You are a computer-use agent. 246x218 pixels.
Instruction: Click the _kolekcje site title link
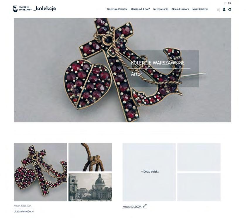[x=45, y=8]
